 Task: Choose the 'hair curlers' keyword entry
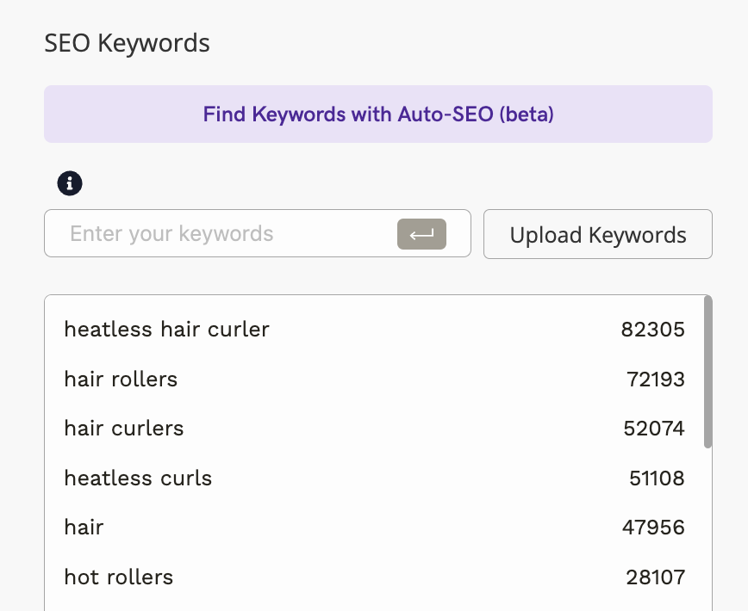click(x=124, y=428)
